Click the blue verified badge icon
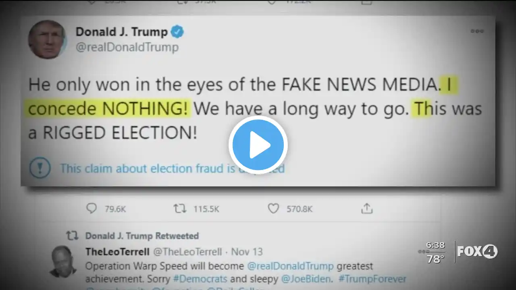This screenshot has height=290, width=516. [177, 31]
